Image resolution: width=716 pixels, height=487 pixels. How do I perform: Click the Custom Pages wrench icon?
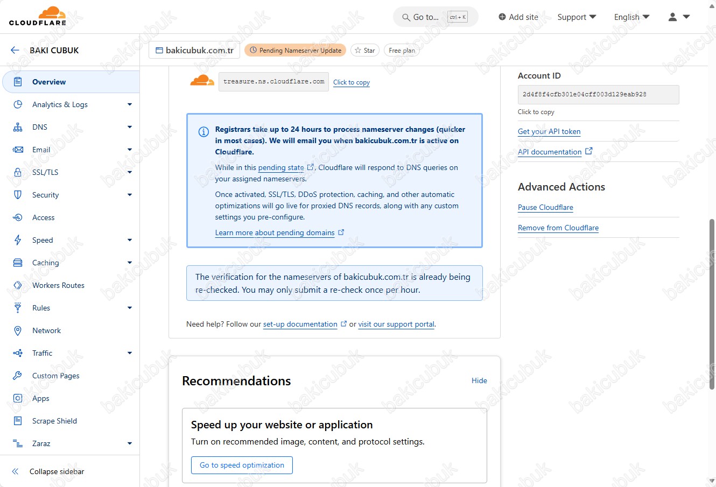pos(18,376)
